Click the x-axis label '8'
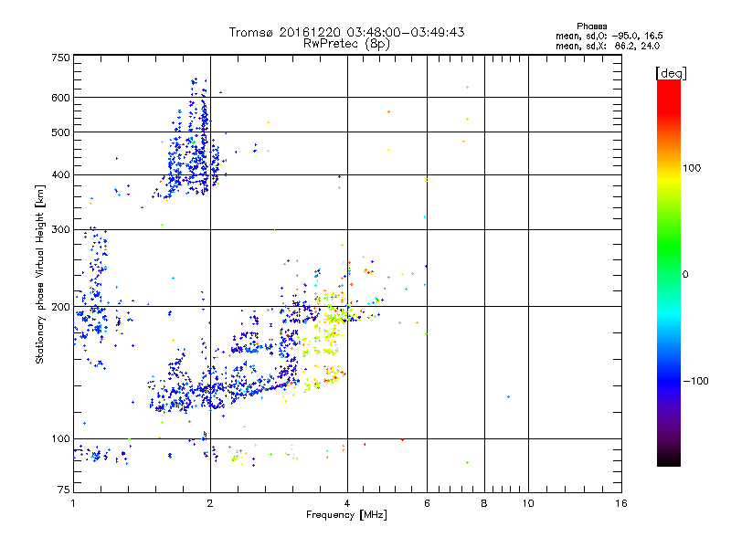The width and height of the screenshot is (731, 548). [x=484, y=503]
